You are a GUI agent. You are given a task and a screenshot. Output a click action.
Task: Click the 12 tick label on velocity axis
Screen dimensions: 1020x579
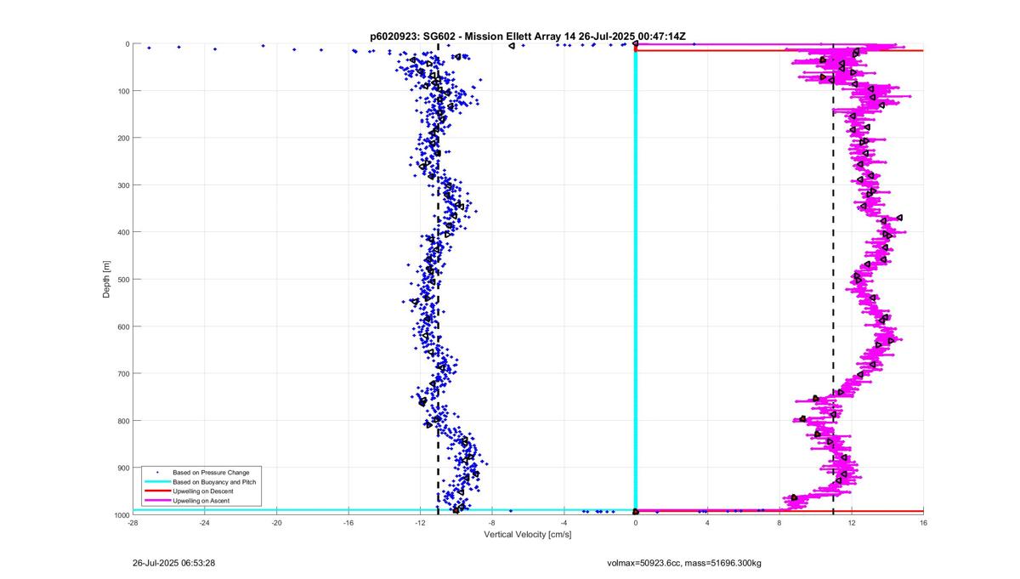[x=851, y=522]
